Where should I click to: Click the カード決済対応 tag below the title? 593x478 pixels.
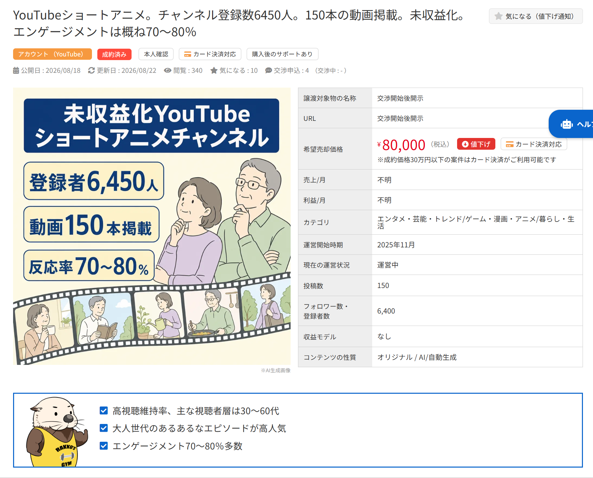tap(210, 54)
